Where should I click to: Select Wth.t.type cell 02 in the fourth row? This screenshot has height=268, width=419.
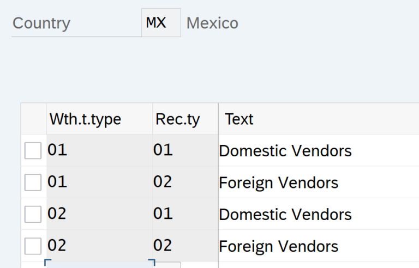99,246
